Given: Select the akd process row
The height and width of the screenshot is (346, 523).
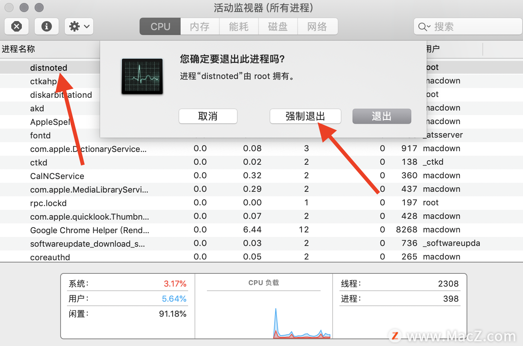Looking at the screenshot, I should tap(261, 108).
